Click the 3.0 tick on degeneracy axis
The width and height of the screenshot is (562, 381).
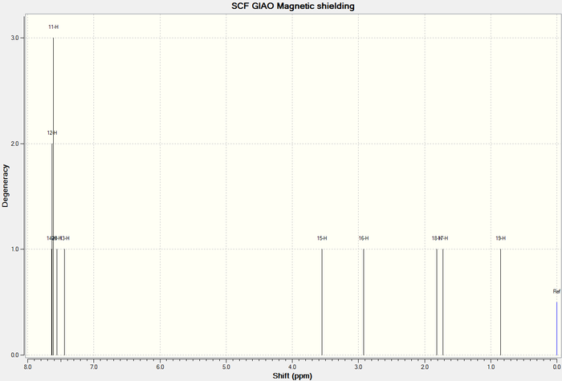tap(15, 38)
